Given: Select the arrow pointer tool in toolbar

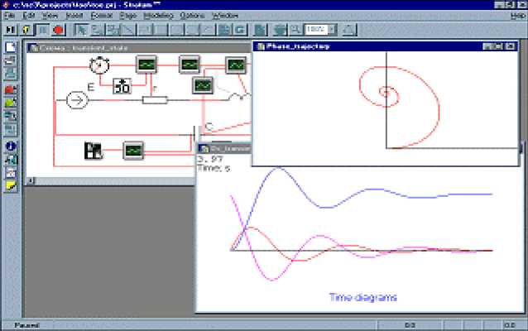Looking at the screenshot, I should tap(81, 30).
